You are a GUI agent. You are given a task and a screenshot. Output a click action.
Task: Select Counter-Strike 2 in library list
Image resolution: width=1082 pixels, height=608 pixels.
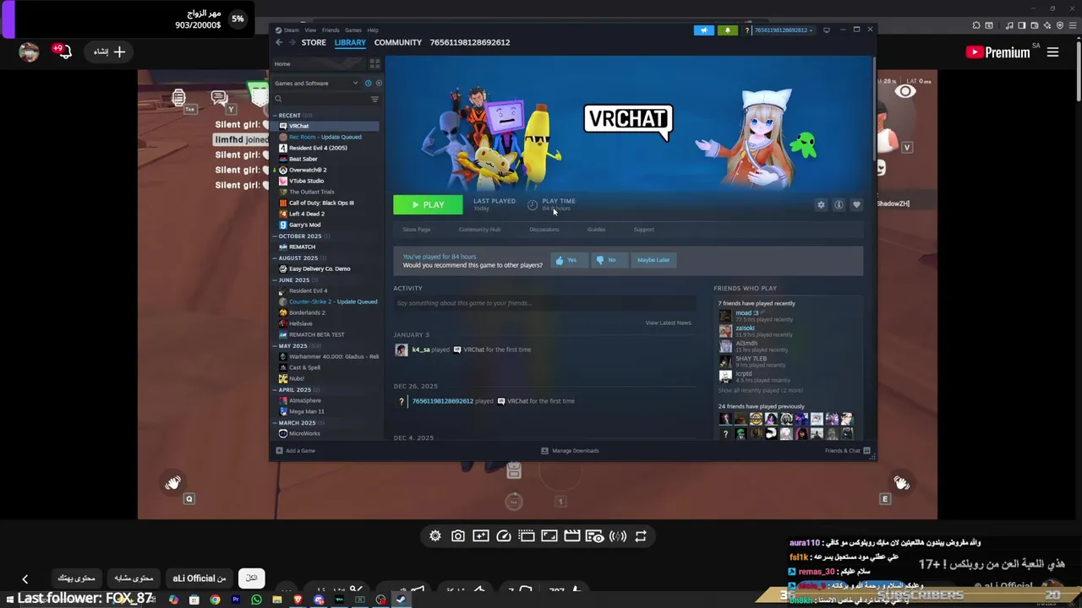[x=325, y=301]
